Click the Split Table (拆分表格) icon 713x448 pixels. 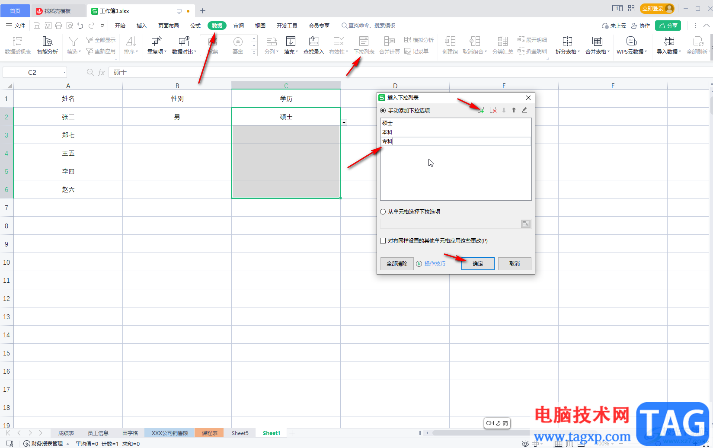coord(567,41)
